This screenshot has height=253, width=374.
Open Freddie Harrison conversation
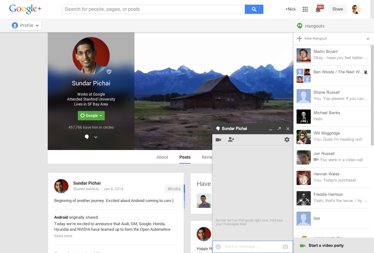pyautogui.click(x=331, y=198)
